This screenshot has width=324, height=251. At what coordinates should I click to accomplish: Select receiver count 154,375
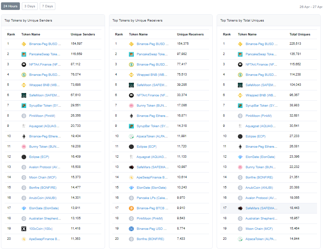click(x=183, y=44)
